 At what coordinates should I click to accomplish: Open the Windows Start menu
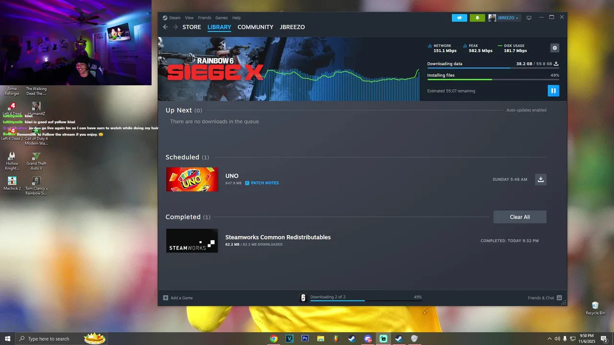tap(8, 338)
